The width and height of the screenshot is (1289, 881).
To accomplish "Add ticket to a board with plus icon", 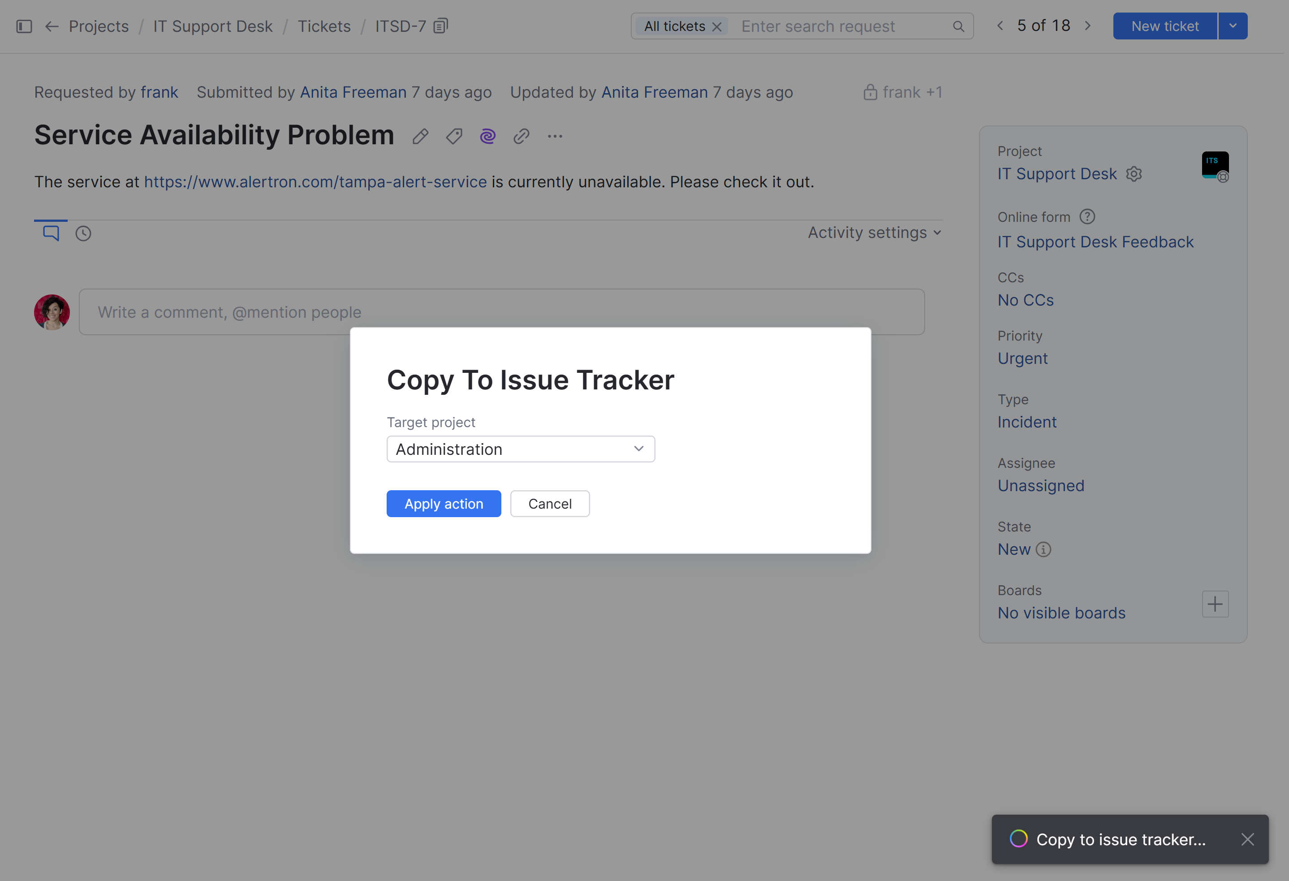I will pyautogui.click(x=1215, y=604).
